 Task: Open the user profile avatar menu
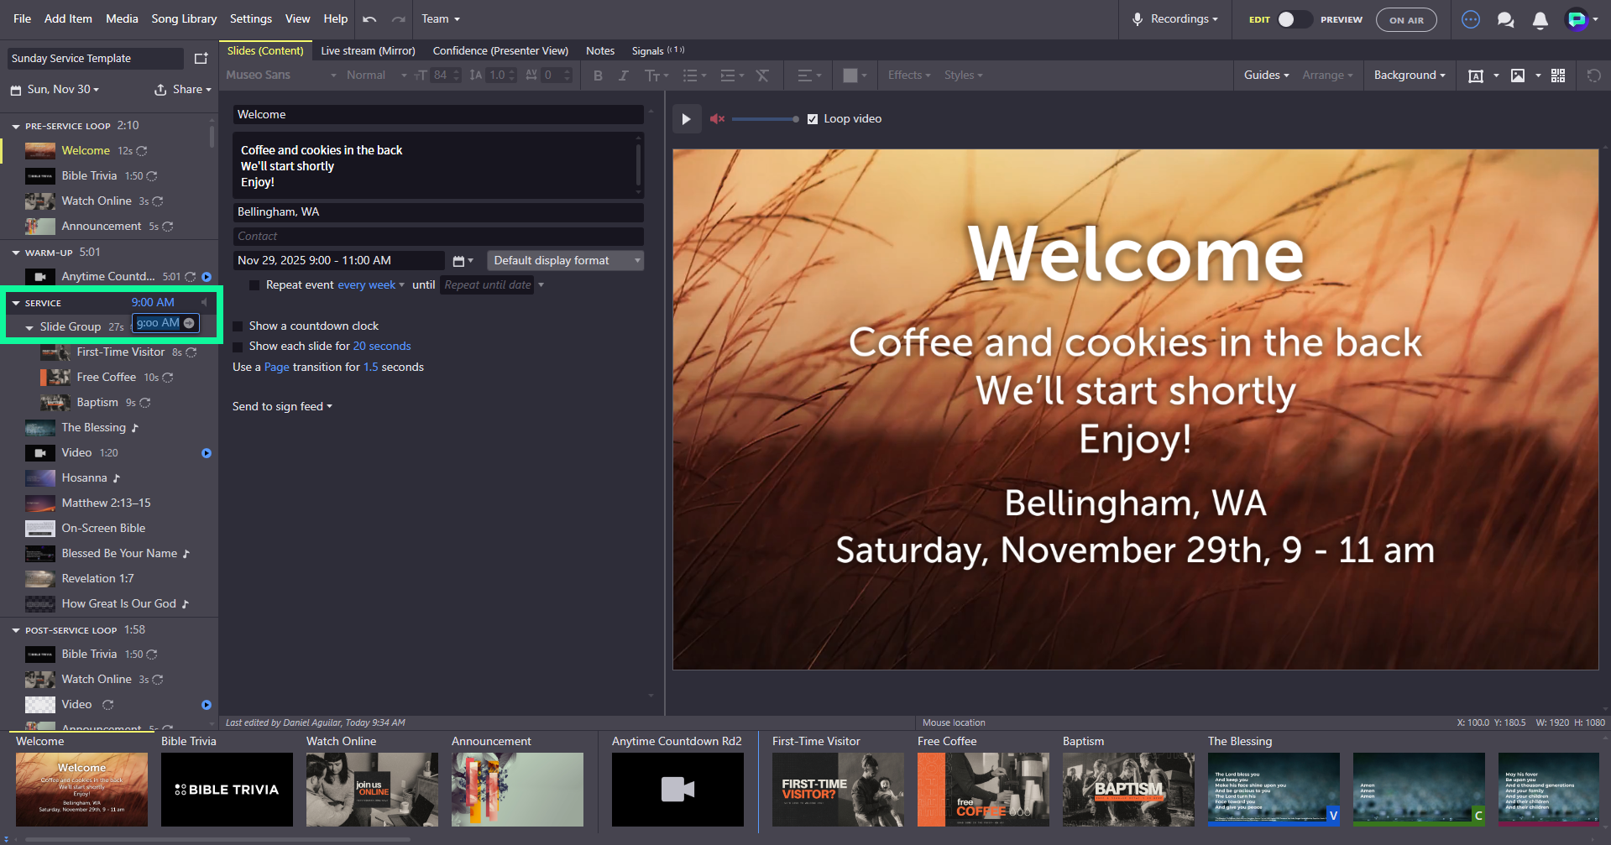(1577, 19)
